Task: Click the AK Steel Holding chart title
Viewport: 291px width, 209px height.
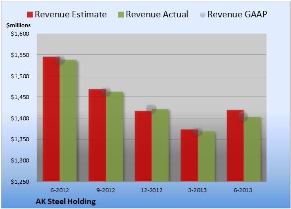Action: coord(66,202)
